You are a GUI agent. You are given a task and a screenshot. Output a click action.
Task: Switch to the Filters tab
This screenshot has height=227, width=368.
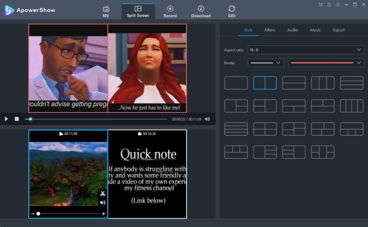click(x=269, y=30)
